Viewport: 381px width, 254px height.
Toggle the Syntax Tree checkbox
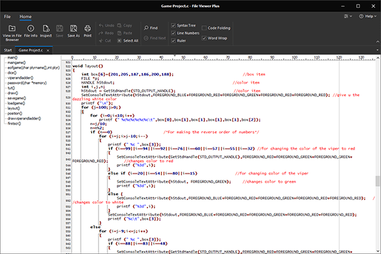173,25
